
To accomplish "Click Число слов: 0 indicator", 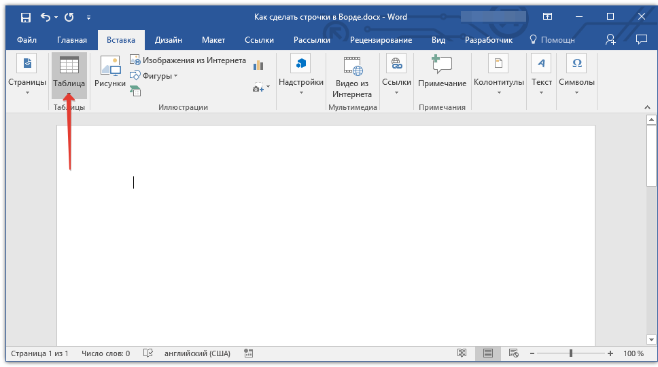I will coord(106,353).
